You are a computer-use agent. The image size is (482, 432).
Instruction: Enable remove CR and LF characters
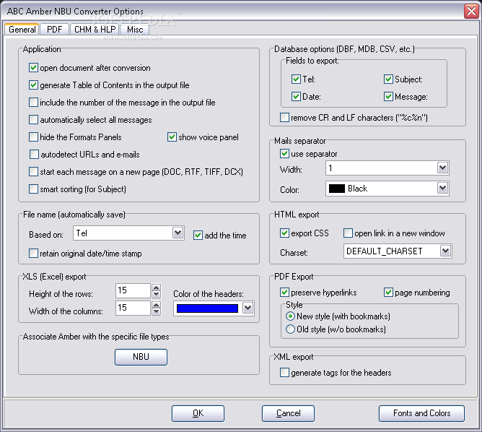click(x=284, y=118)
